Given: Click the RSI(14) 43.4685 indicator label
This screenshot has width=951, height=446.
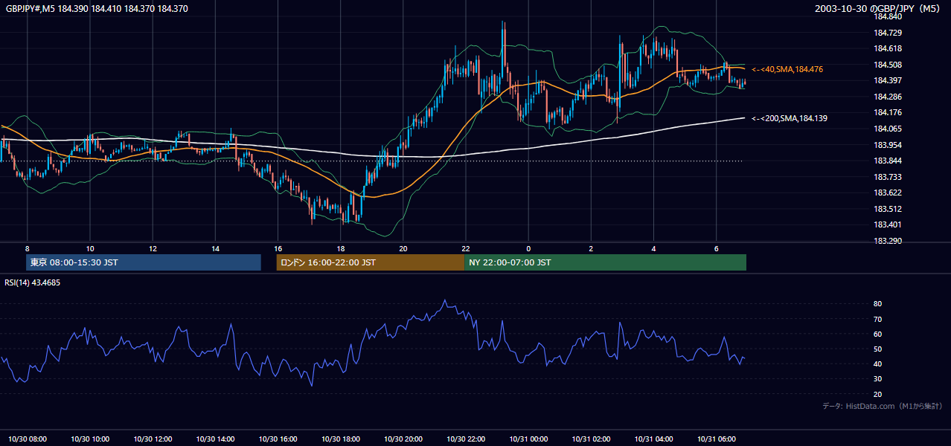Looking at the screenshot, I should 33,282.
